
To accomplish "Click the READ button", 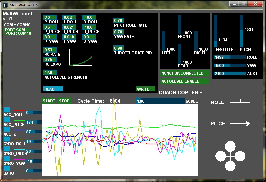I will tap(53, 89).
